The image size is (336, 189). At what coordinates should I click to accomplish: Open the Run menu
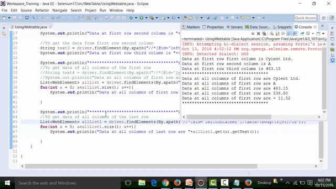point(103,10)
